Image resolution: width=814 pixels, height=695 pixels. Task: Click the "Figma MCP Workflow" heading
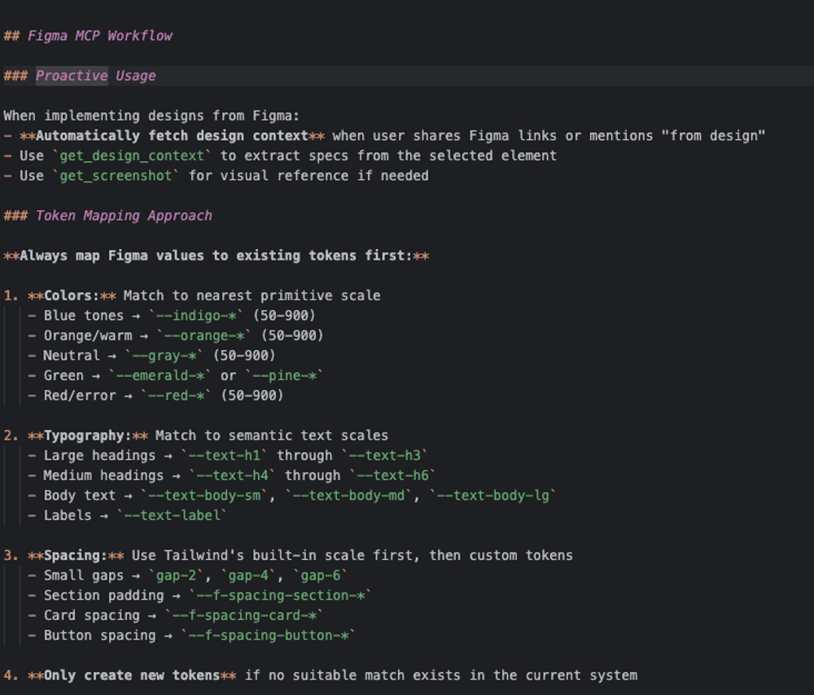pyautogui.click(x=99, y=36)
